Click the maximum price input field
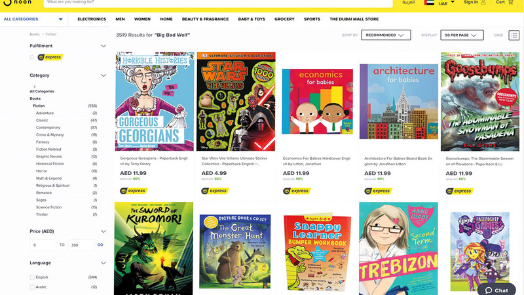524x295 pixels. tap(81, 245)
